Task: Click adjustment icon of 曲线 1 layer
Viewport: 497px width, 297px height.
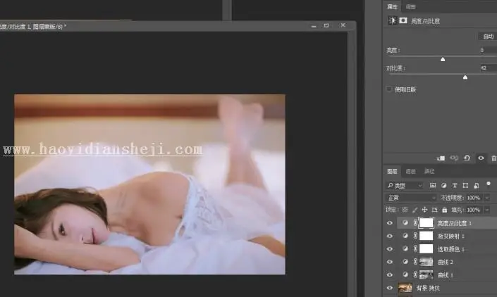Action: coord(405,275)
